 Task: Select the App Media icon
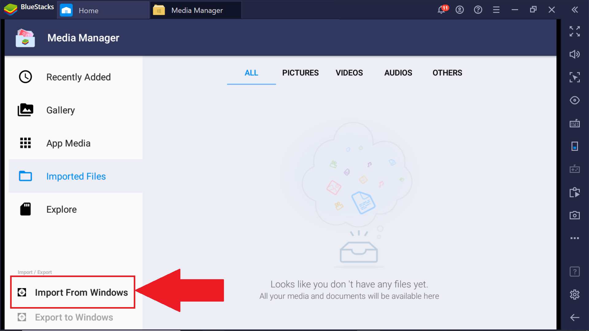point(25,143)
